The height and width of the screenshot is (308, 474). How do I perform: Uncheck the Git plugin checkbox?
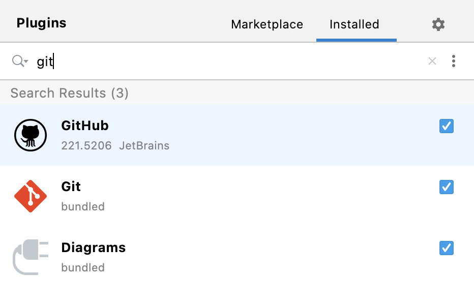446,187
